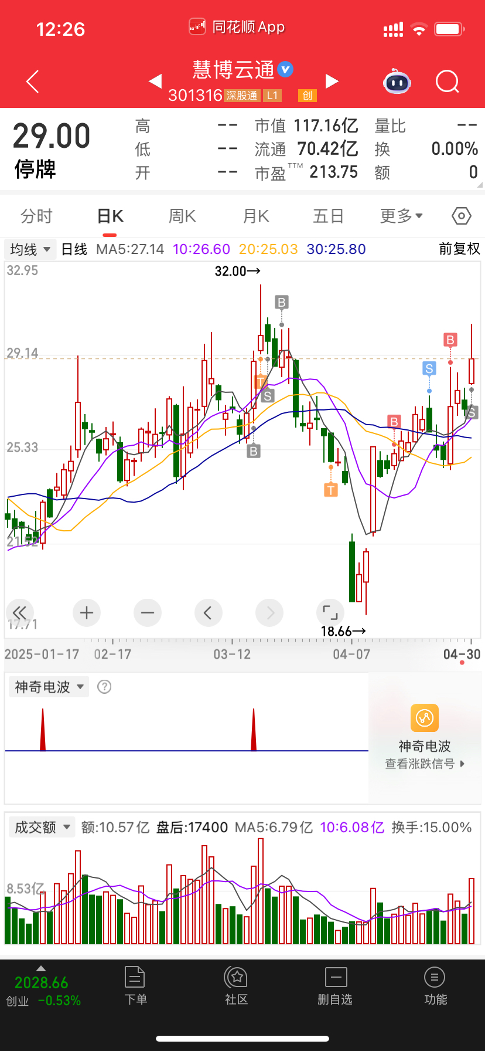Tap the 创业 index value 2028.66
Screen dimensions: 485x1051
pyautogui.click(x=41, y=983)
